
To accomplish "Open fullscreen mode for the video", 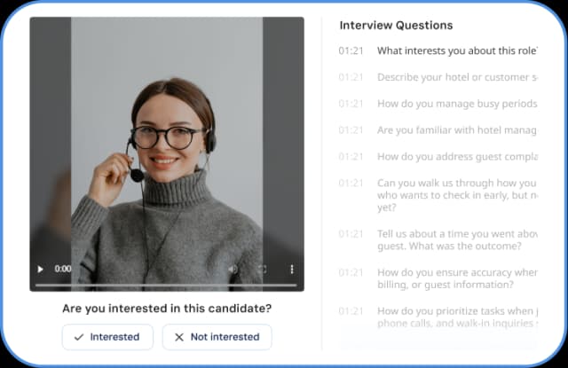I will click(x=263, y=270).
